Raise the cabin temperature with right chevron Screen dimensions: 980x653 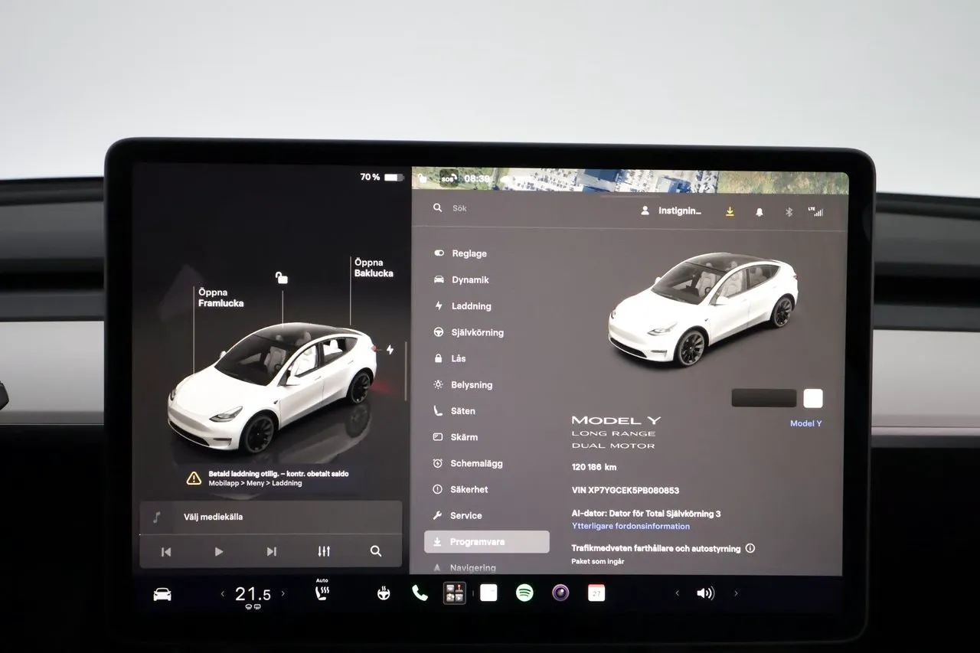[x=283, y=593]
